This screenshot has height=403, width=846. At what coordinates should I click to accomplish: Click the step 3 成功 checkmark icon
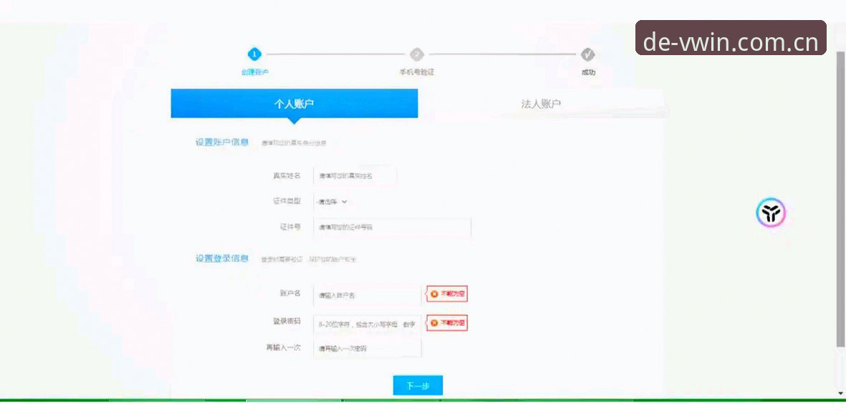click(587, 54)
